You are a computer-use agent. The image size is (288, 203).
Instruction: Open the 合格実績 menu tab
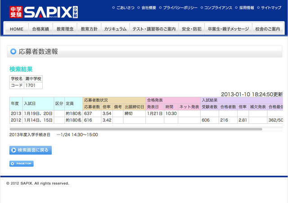(x=40, y=29)
